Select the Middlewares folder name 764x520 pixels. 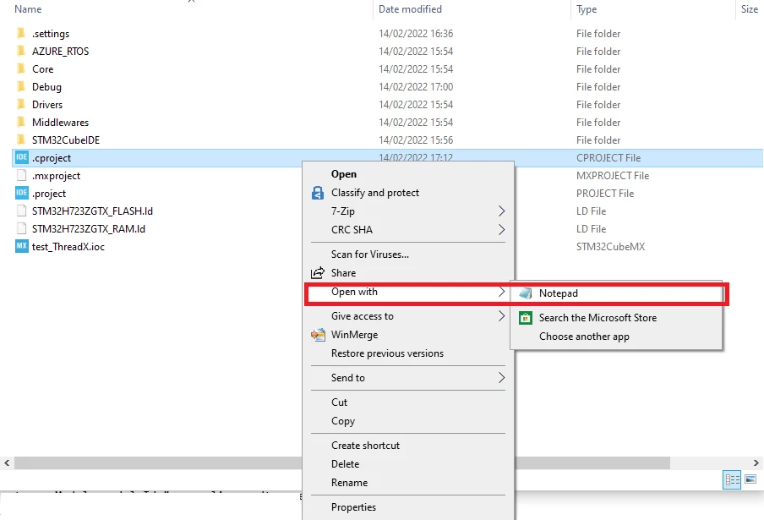click(60, 123)
